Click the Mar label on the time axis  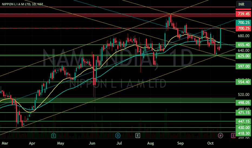(x=5, y=143)
